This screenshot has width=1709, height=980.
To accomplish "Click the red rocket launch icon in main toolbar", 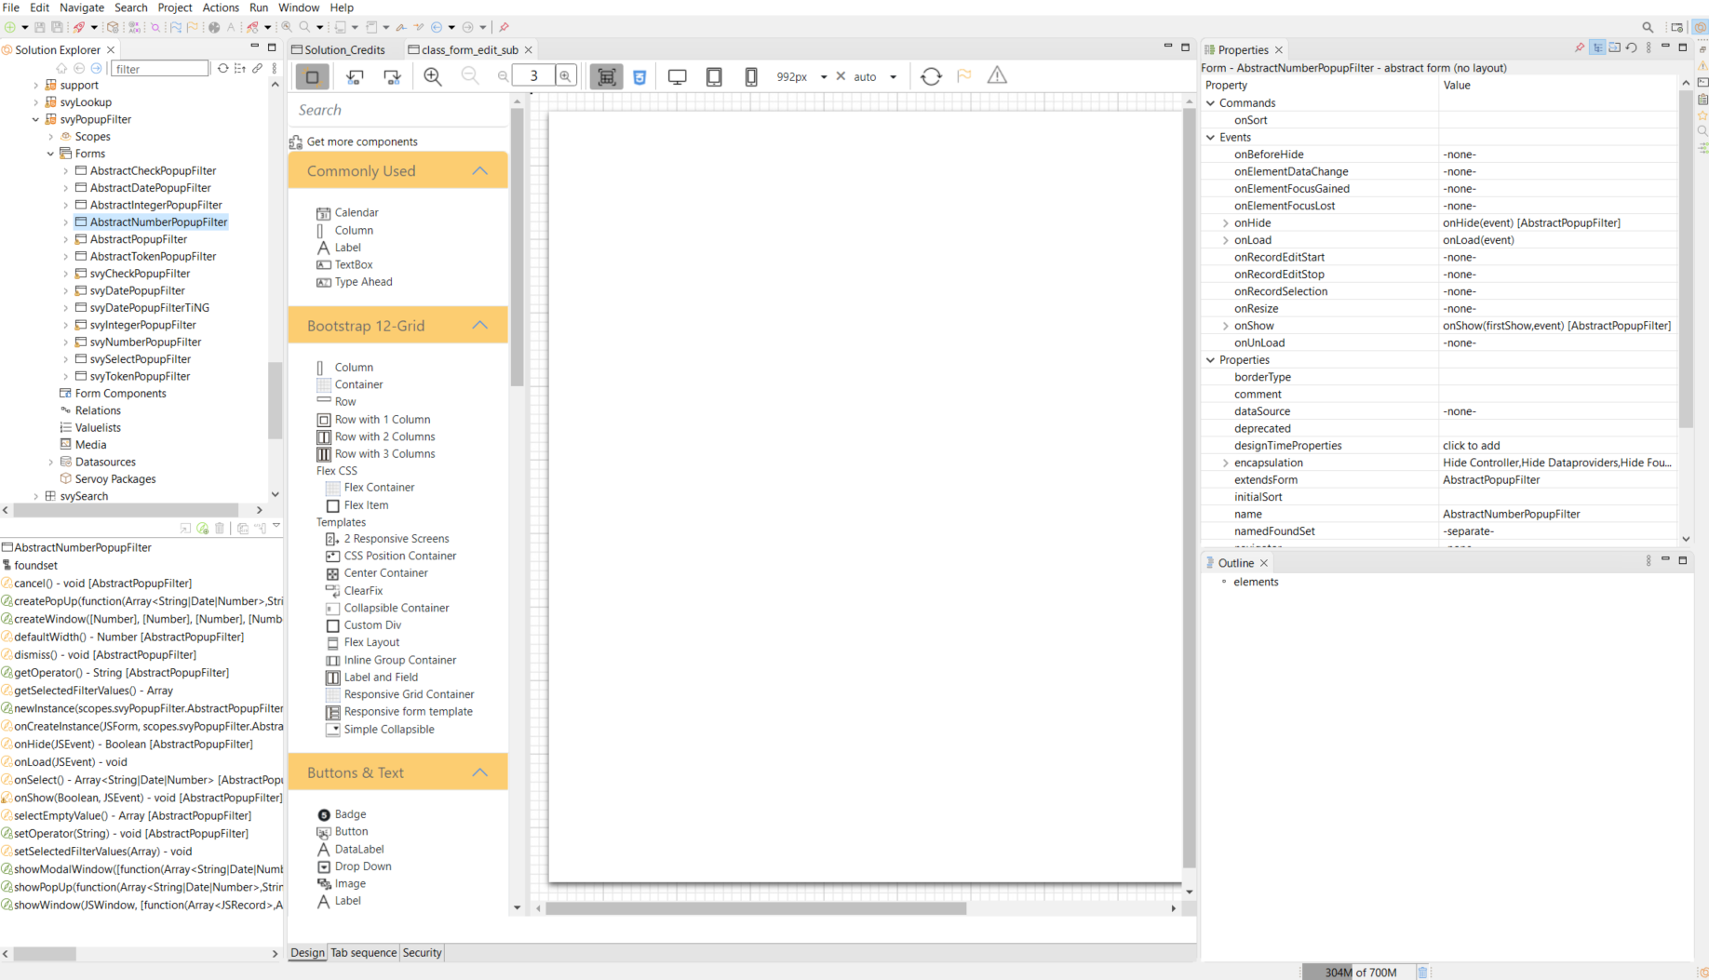I will 79,27.
